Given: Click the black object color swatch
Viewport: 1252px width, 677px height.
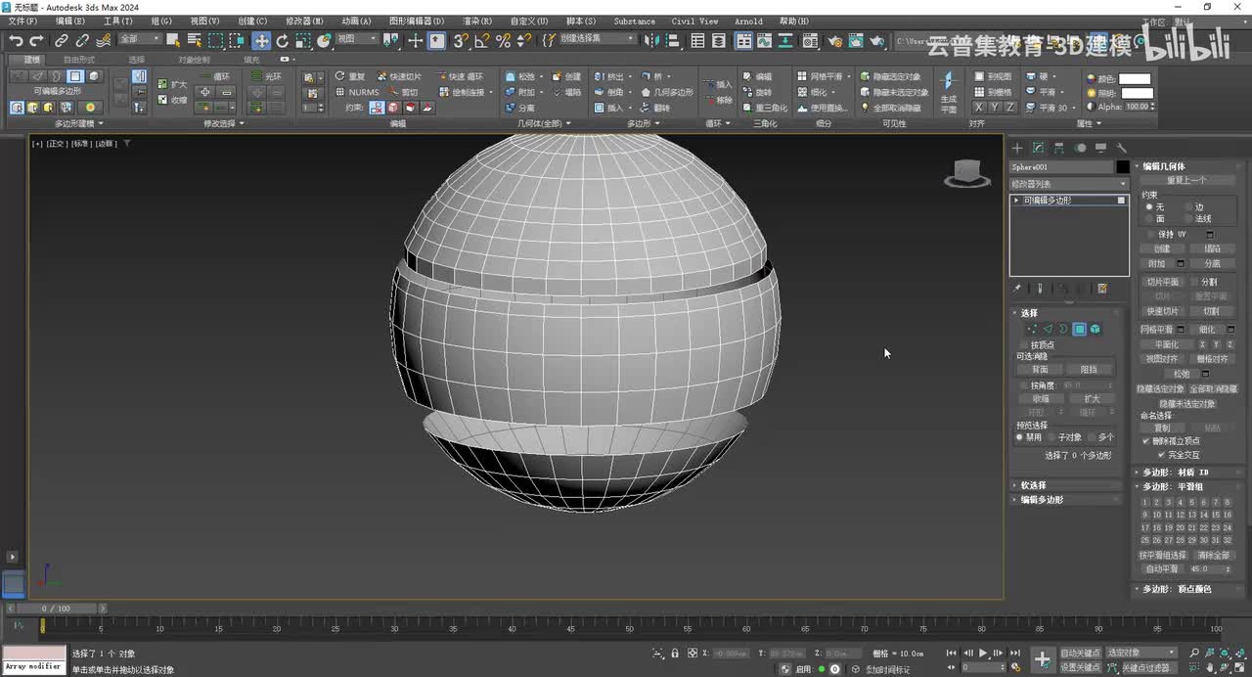Looking at the screenshot, I should coord(1123,167).
